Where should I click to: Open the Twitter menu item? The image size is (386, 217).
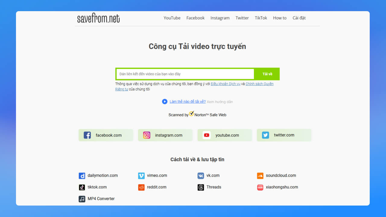(x=242, y=18)
